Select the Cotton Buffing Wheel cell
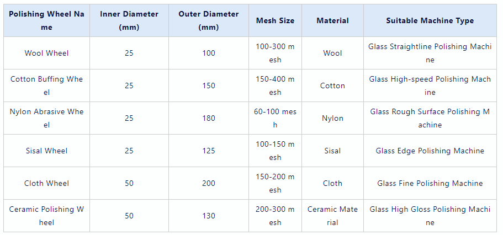503x235 pixels. click(x=46, y=86)
